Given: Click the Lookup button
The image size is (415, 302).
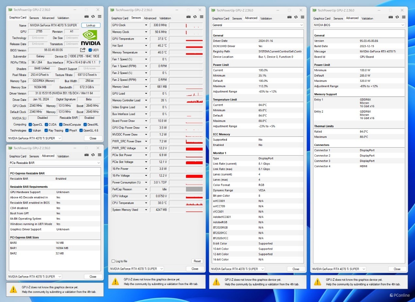Looking at the screenshot, I should pyautogui.click(x=91, y=25).
